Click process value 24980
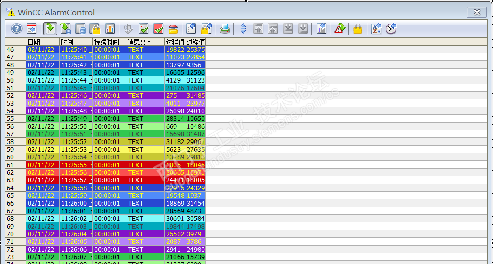493x264 pixels. pyautogui.click(x=195, y=250)
